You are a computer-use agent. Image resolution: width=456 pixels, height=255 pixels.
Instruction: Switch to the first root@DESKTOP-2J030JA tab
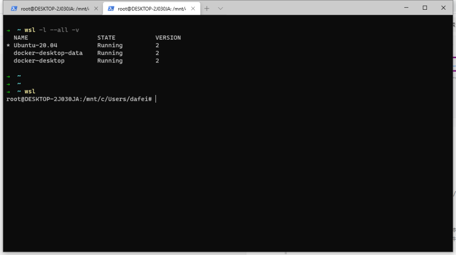pos(55,8)
